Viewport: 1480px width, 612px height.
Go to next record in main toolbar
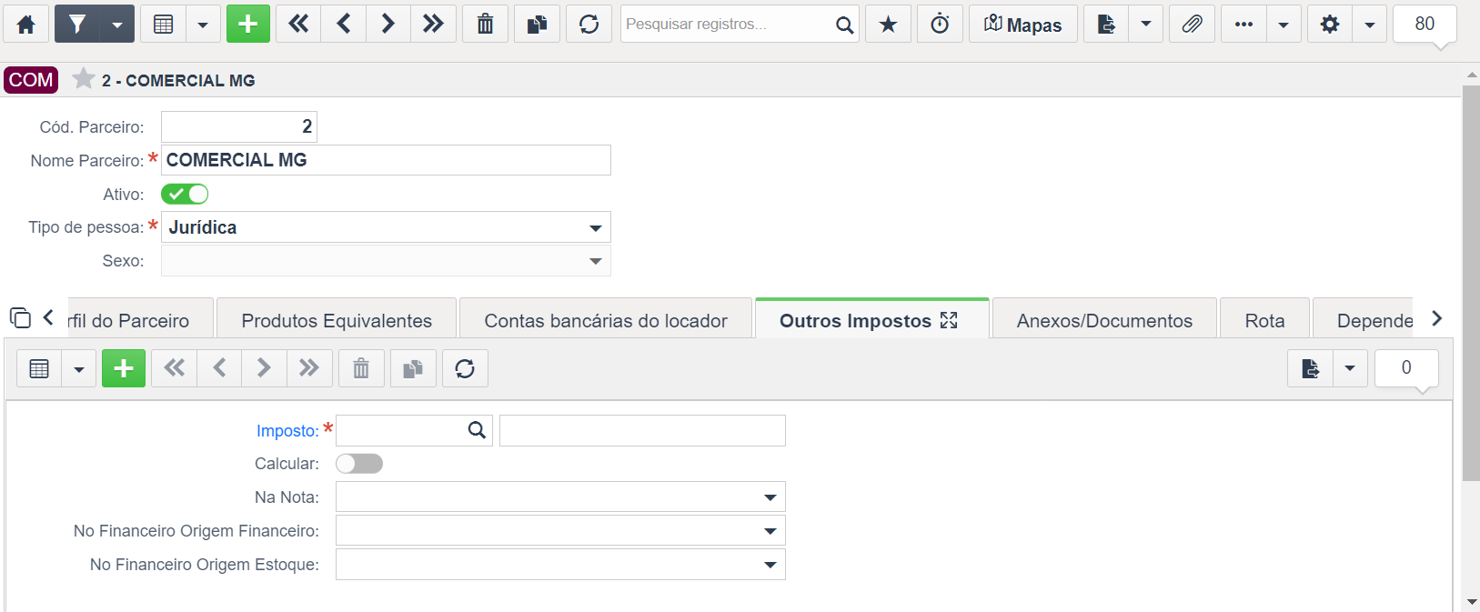[x=388, y=24]
